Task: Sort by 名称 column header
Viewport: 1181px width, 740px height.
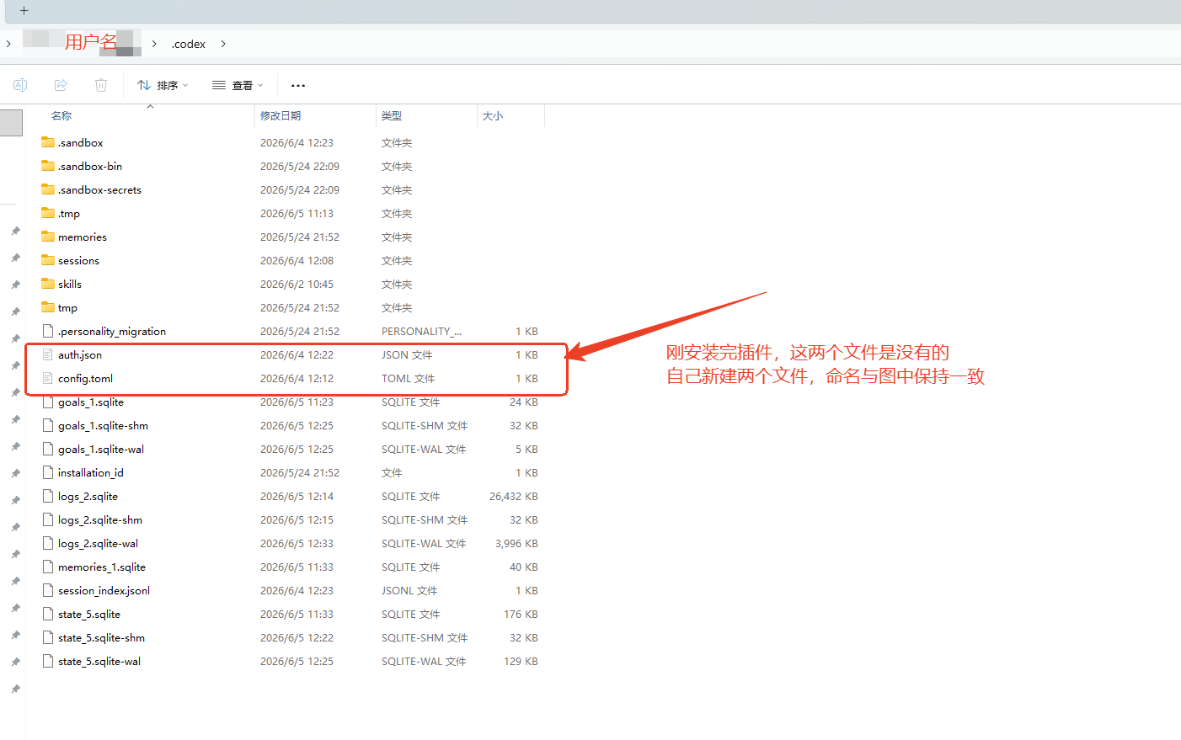Action: [61, 115]
